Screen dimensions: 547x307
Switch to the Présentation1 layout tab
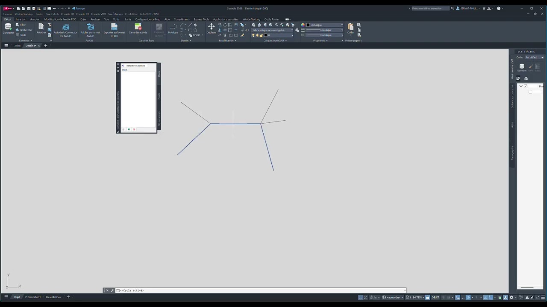point(33,297)
